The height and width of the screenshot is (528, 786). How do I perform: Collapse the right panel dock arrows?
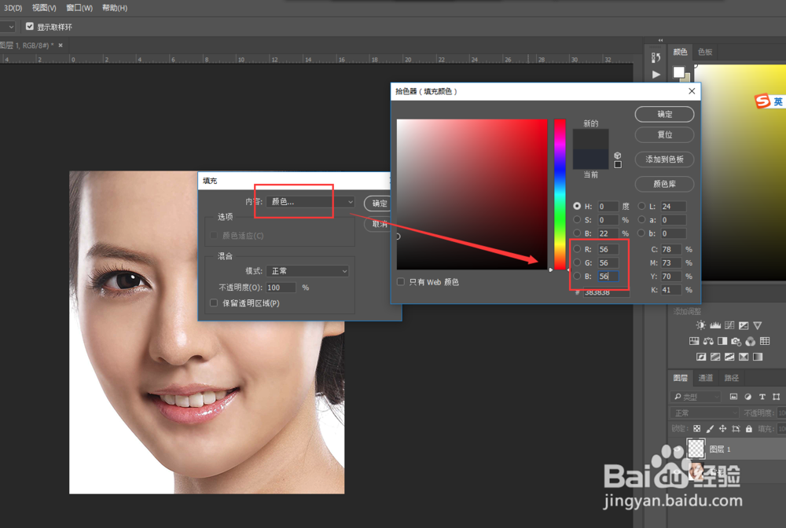click(x=661, y=40)
